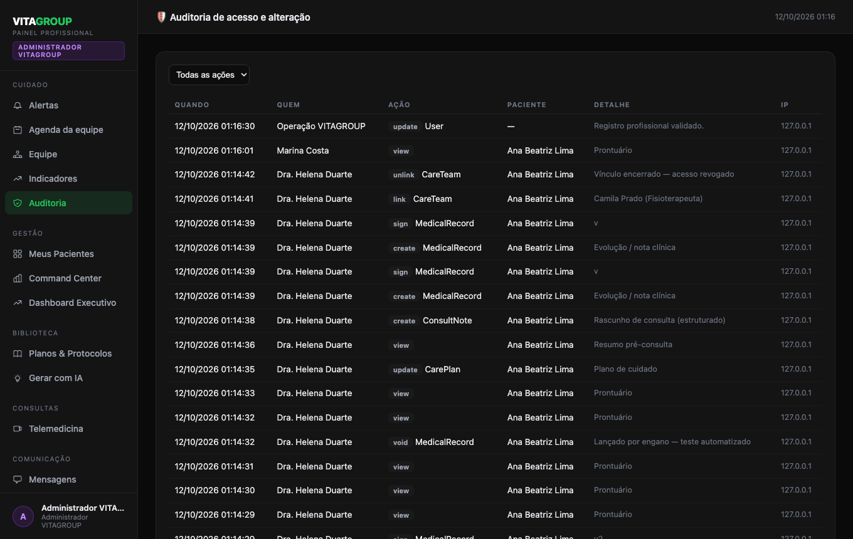Click the QUANDO column header
Screen dimensions: 853x539
pyautogui.click(x=192, y=105)
